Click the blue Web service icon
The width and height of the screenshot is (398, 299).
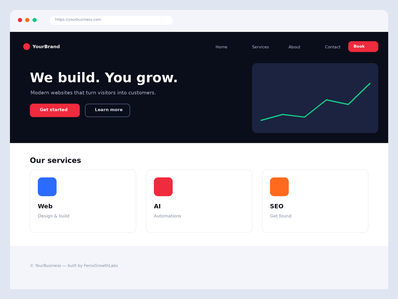[x=47, y=187]
